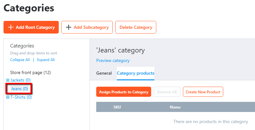The width and height of the screenshot is (255, 130).
Task: Click Assign Products to Category button
Action: tap(124, 92)
